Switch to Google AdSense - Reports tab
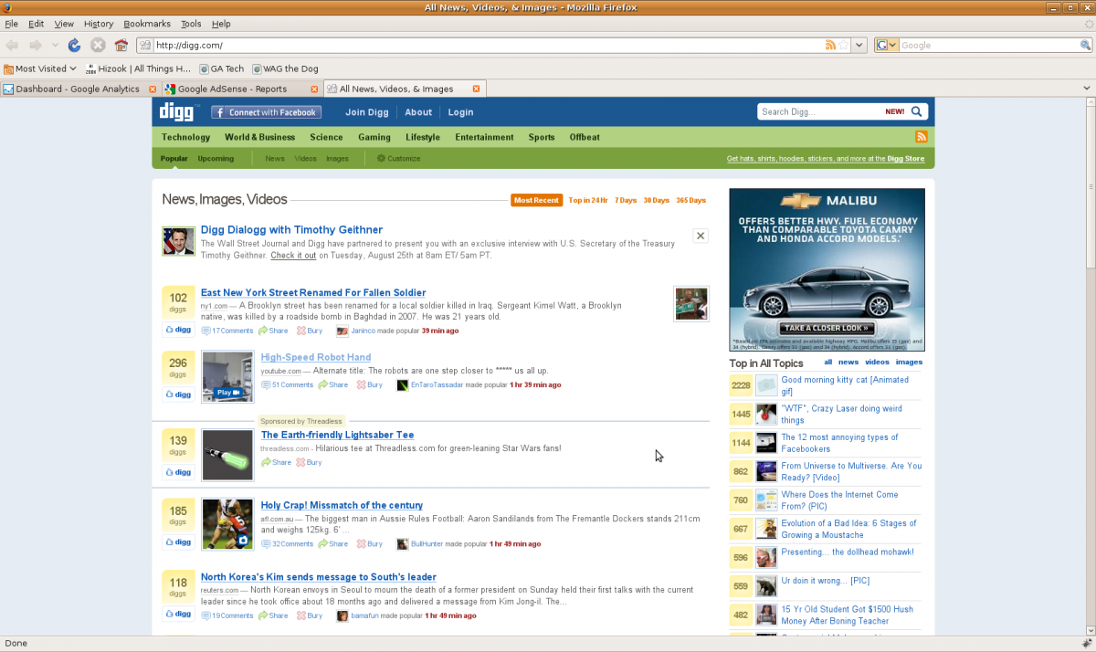1096x652 pixels. tap(232, 89)
